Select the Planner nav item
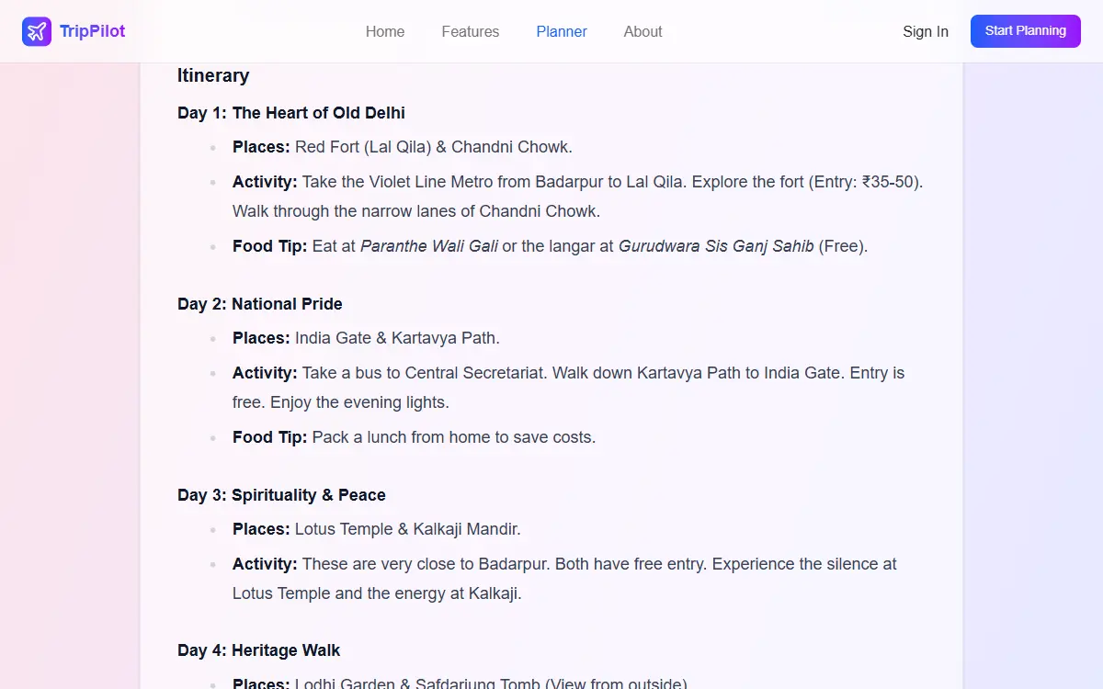1103x689 pixels. (562, 31)
